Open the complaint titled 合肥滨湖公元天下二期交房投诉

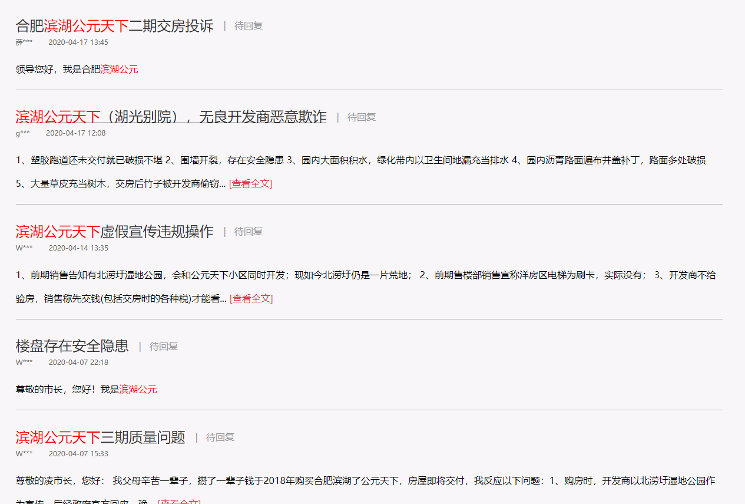click(112, 25)
